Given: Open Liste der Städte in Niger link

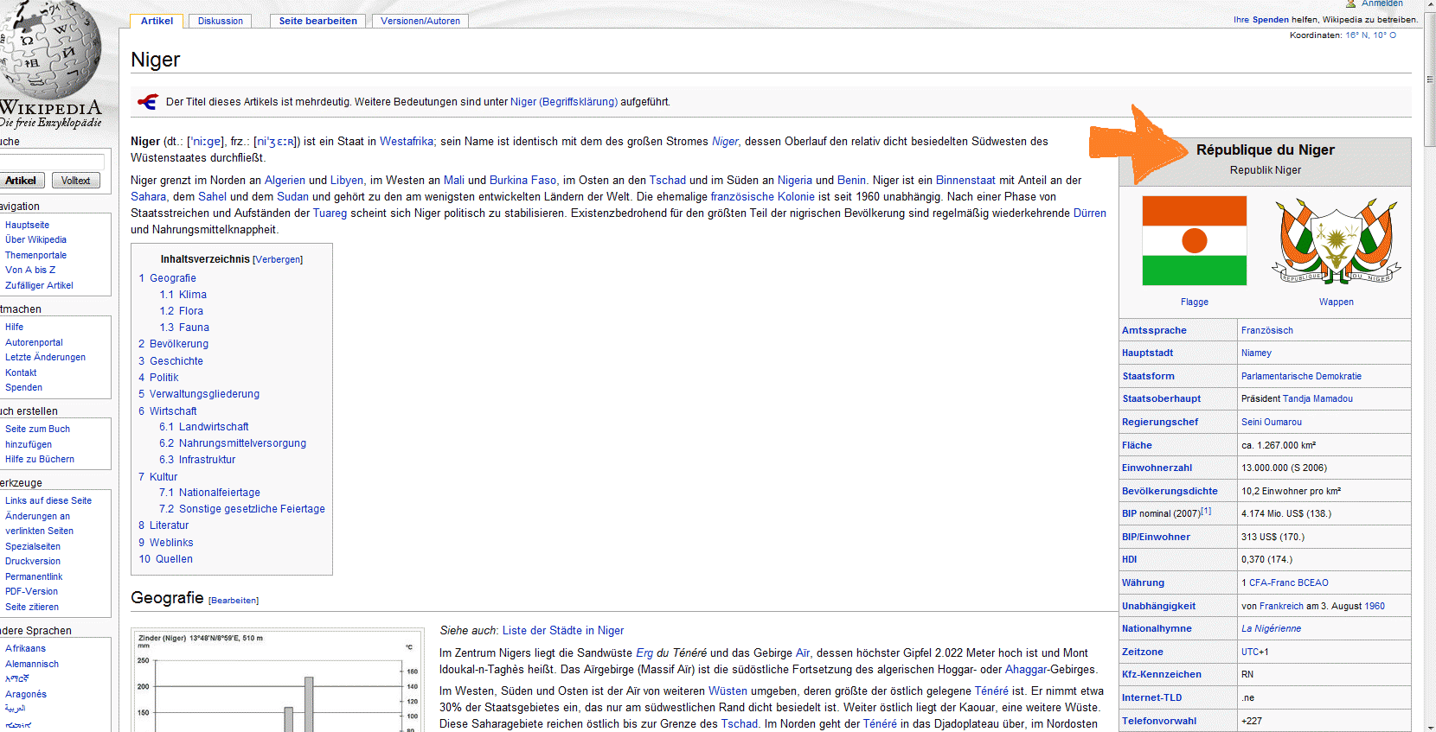Looking at the screenshot, I should coord(563,631).
